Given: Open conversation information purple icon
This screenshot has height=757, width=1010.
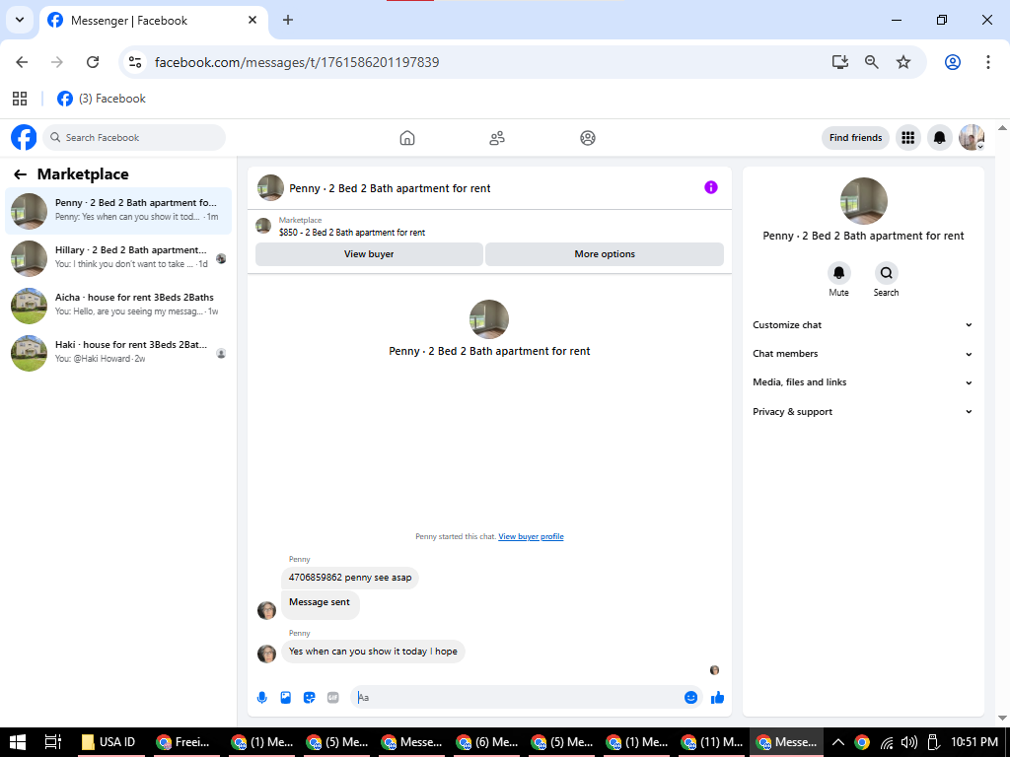Looking at the screenshot, I should (711, 187).
